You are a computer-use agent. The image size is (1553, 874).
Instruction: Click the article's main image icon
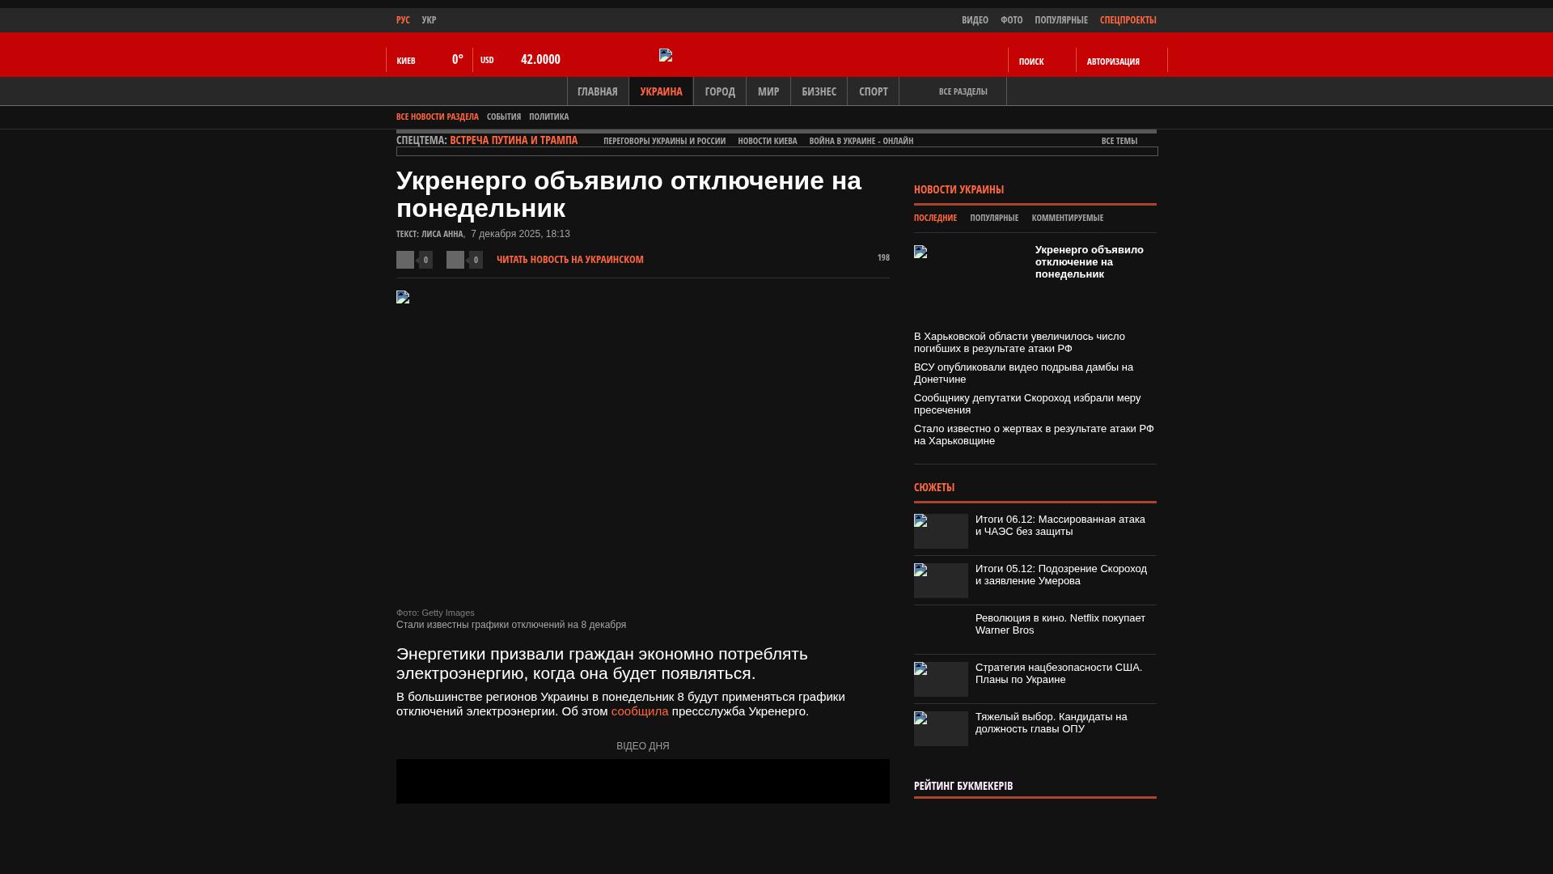click(x=403, y=297)
